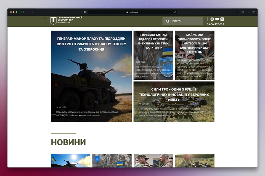Viewport: 265px width, 176px height.
Task: Open the site's hamburger navigation menu
Action: pos(44,20)
